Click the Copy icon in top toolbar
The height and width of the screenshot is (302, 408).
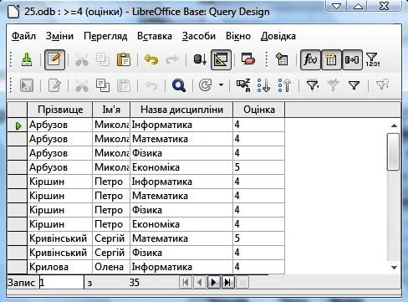click(103, 59)
